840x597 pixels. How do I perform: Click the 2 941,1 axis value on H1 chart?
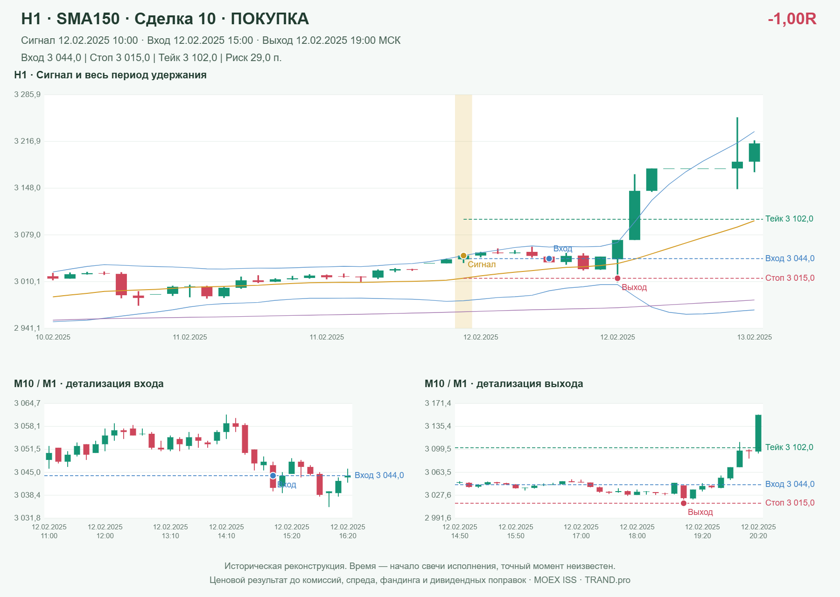[x=28, y=328]
